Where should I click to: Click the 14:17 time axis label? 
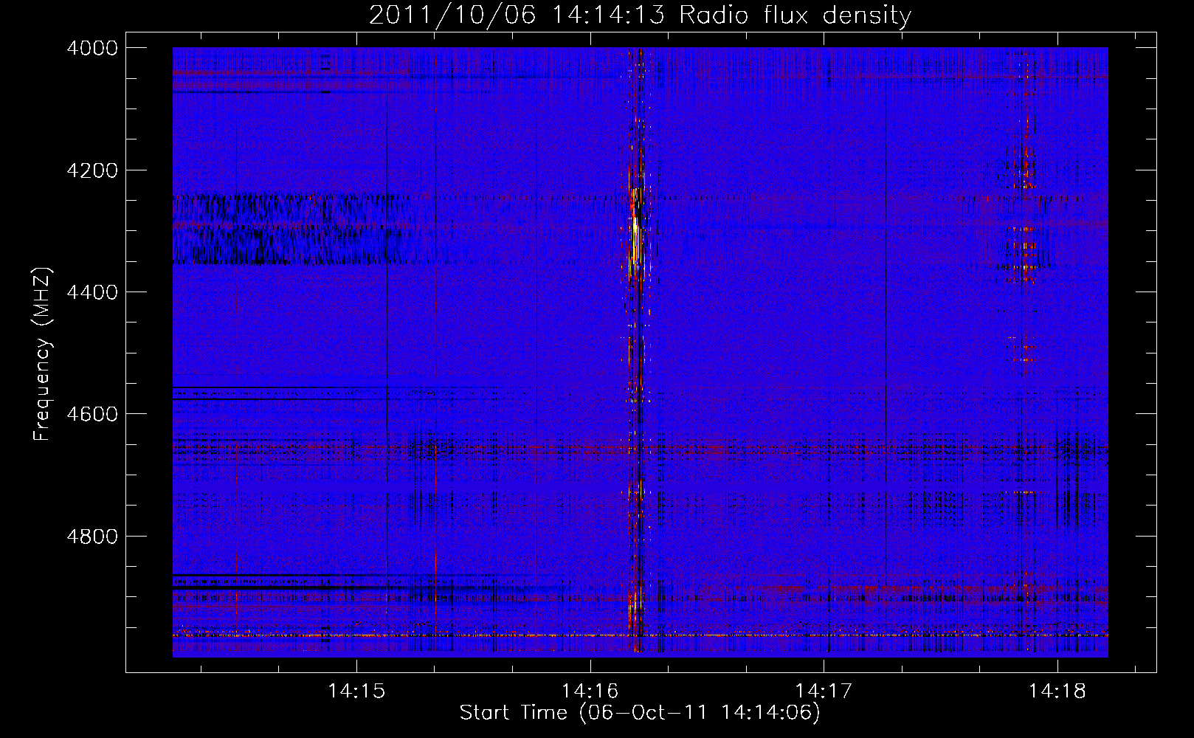824,691
